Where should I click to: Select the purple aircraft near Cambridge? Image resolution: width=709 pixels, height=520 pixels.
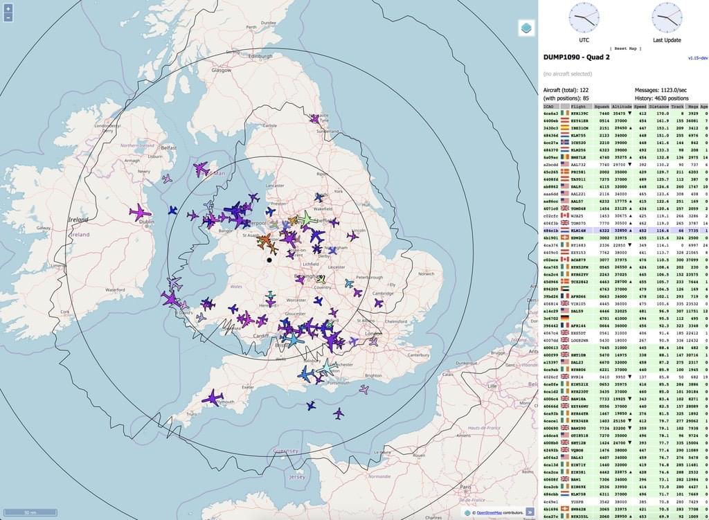379,303
